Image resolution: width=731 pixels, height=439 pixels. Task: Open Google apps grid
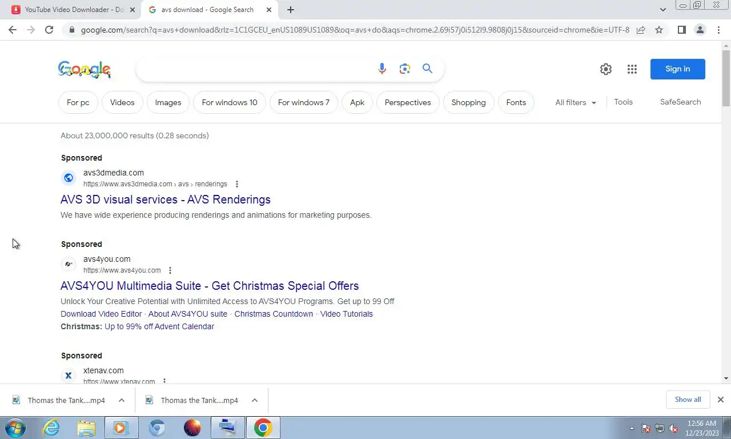[x=632, y=69]
